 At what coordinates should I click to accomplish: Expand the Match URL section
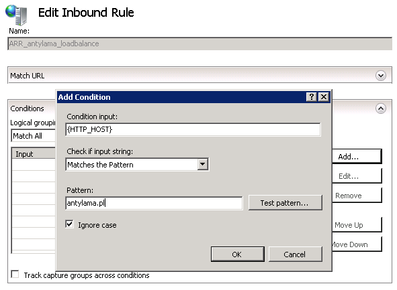pos(381,76)
